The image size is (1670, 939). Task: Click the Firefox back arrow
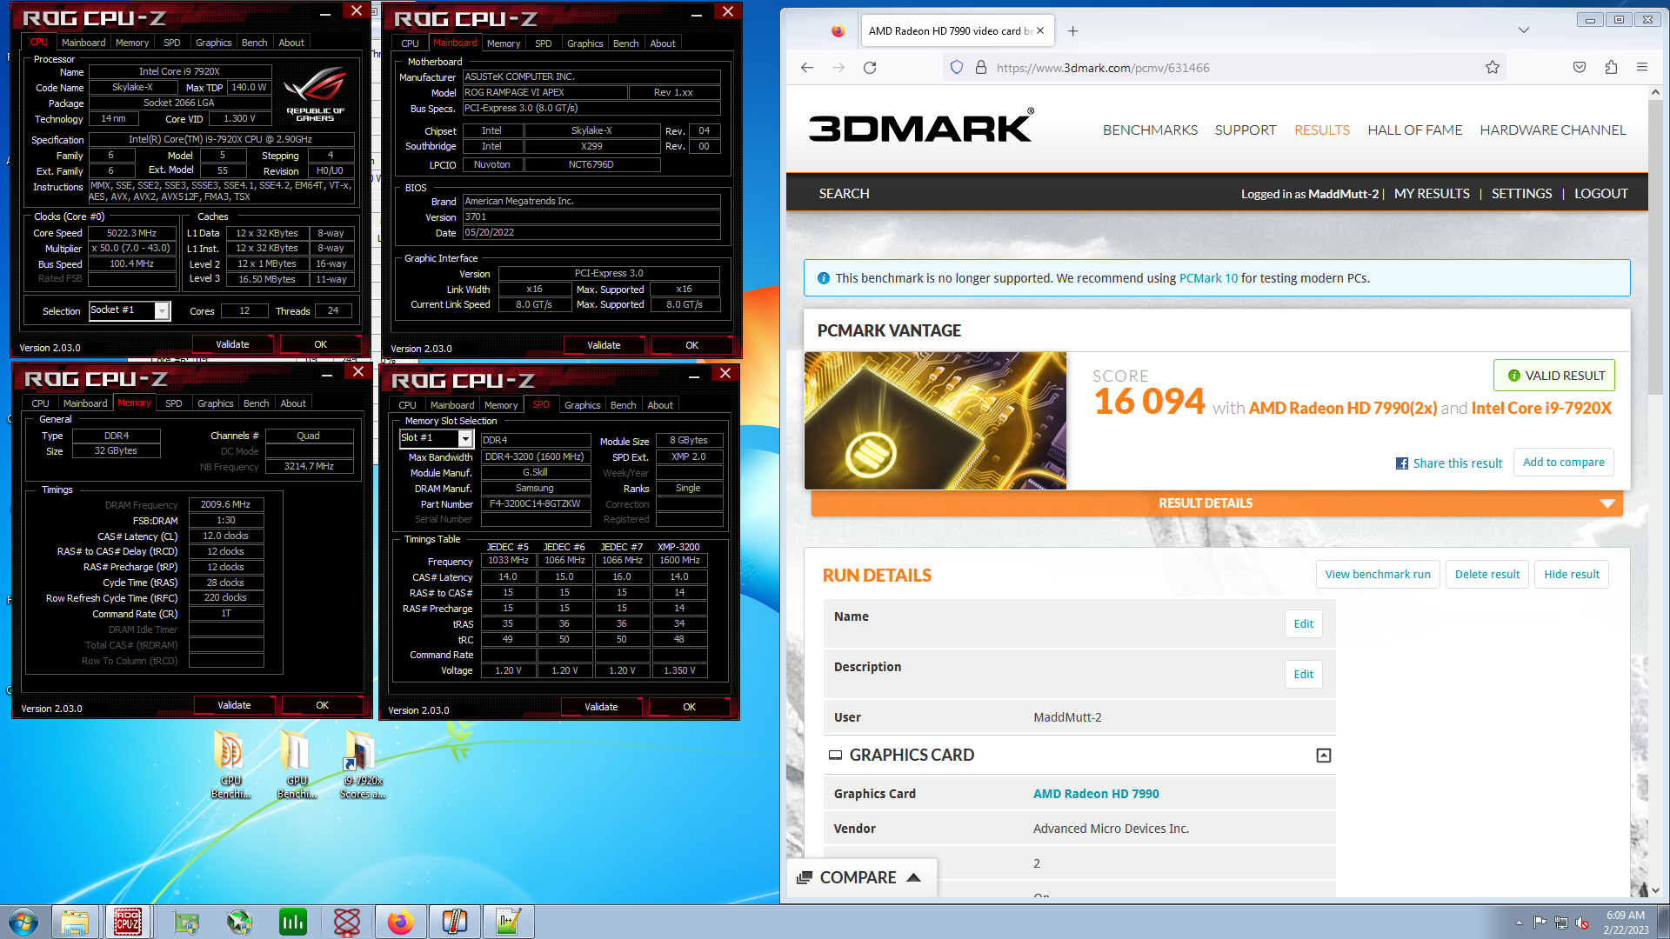point(807,68)
